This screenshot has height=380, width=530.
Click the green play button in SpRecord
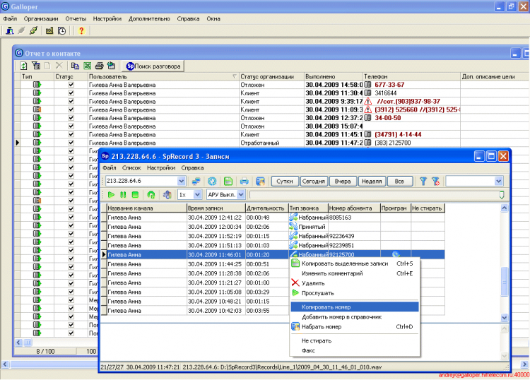[x=112, y=194]
